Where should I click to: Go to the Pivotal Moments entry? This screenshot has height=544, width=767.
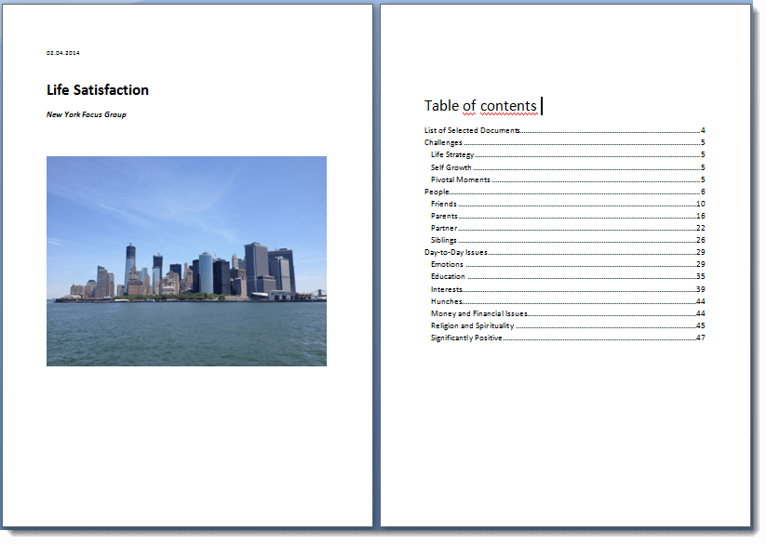pyautogui.click(x=460, y=179)
